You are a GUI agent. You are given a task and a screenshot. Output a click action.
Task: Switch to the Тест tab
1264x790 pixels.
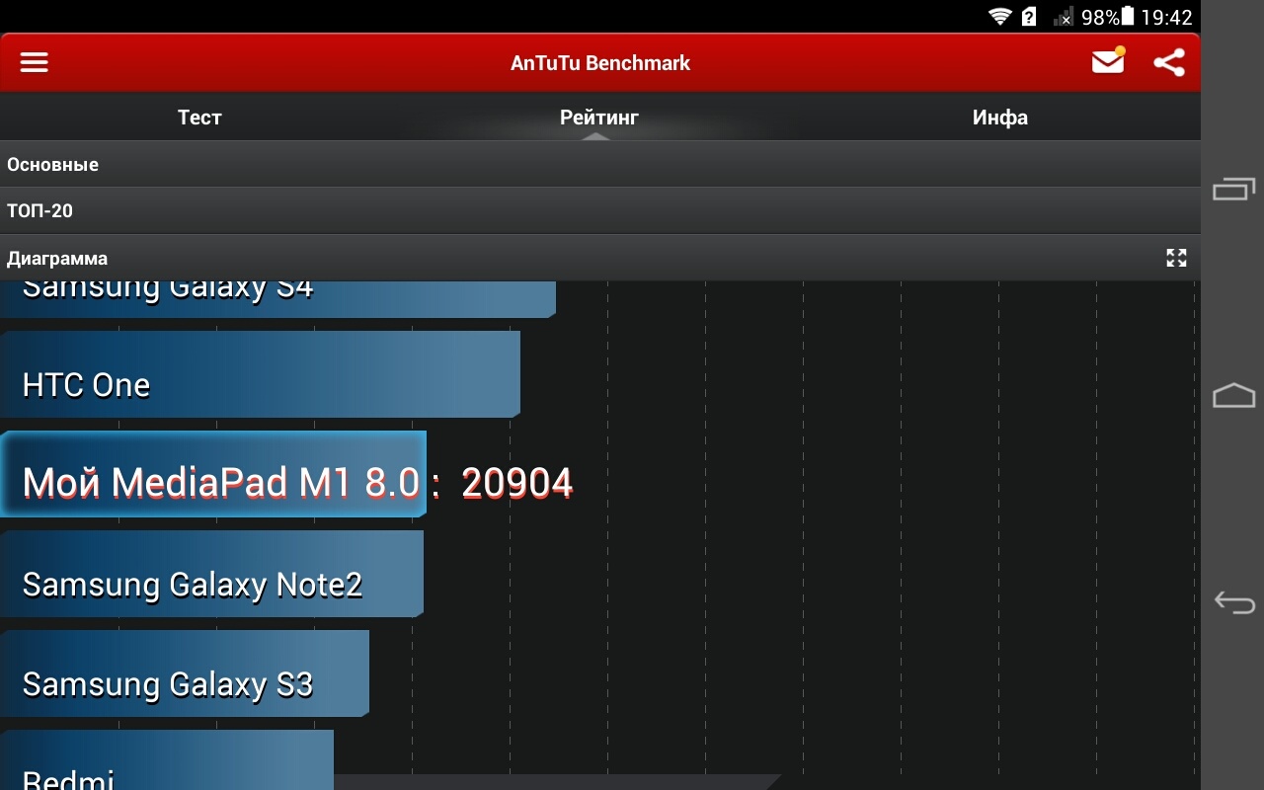199,118
